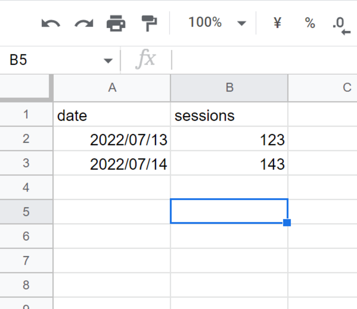Format as currency with yen icon
This screenshot has height=309, width=357.
coord(277,23)
